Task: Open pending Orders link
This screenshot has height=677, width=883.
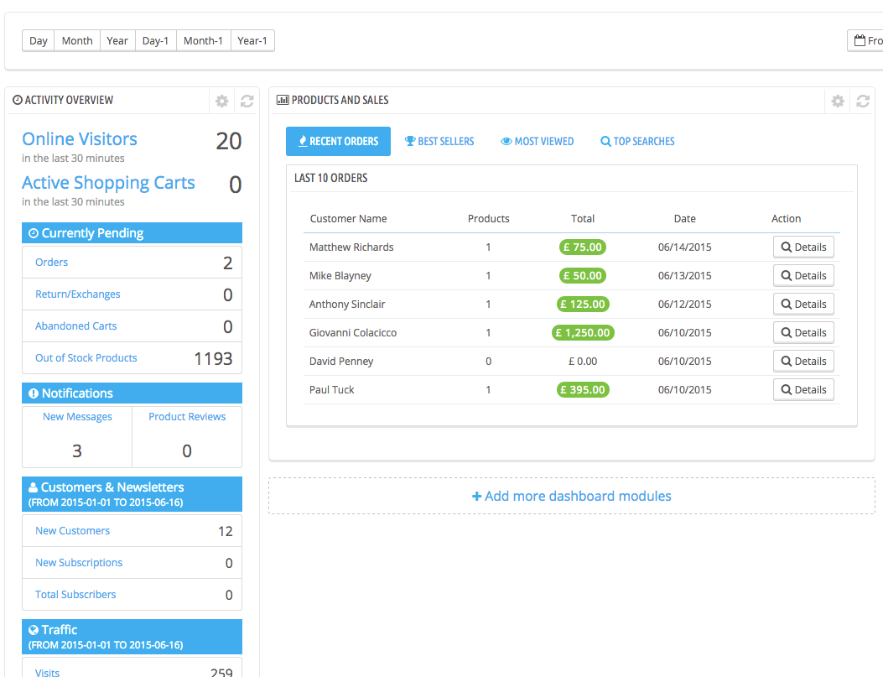Action: tap(51, 263)
